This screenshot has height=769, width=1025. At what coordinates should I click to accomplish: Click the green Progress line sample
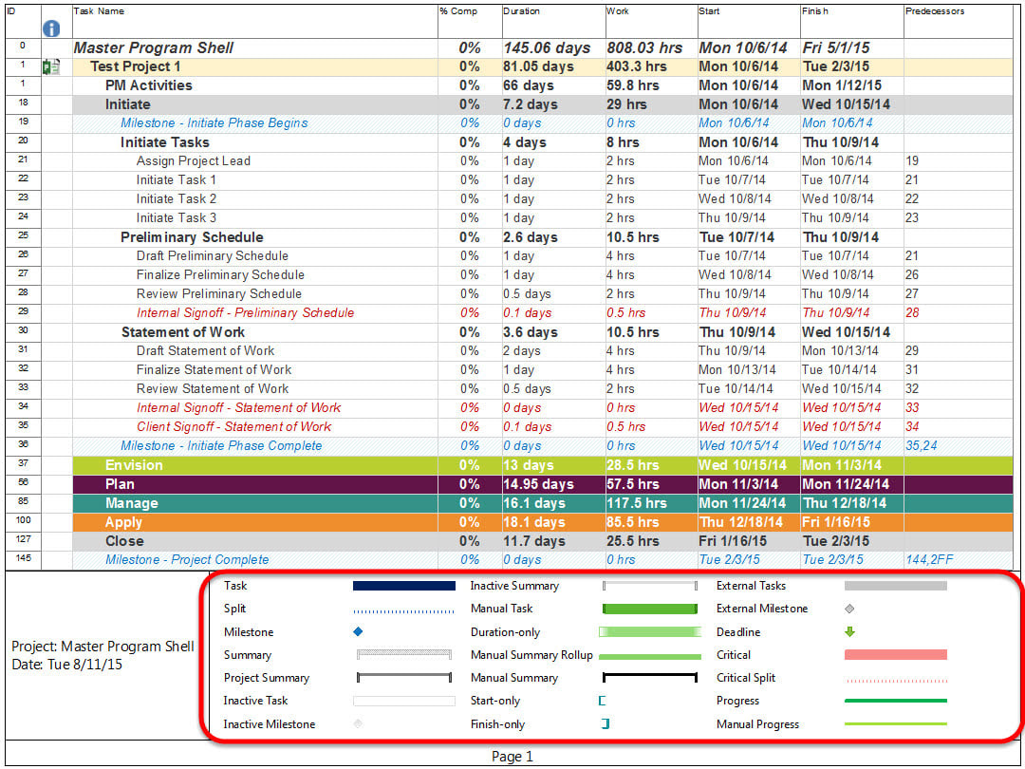pyautogui.click(x=896, y=701)
